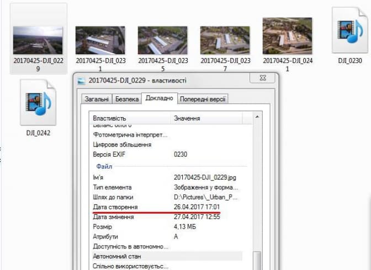The height and width of the screenshot is (270, 371).
Task: Switch to the Загальні tab
Action: [97, 100]
